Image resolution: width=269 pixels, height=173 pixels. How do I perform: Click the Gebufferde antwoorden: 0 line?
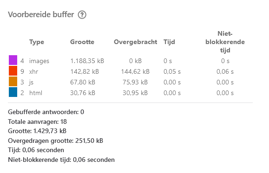pyautogui.click(x=46, y=112)
